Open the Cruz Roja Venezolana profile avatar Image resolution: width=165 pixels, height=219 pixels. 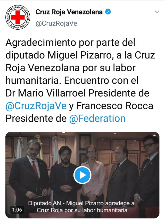(18, 17)
